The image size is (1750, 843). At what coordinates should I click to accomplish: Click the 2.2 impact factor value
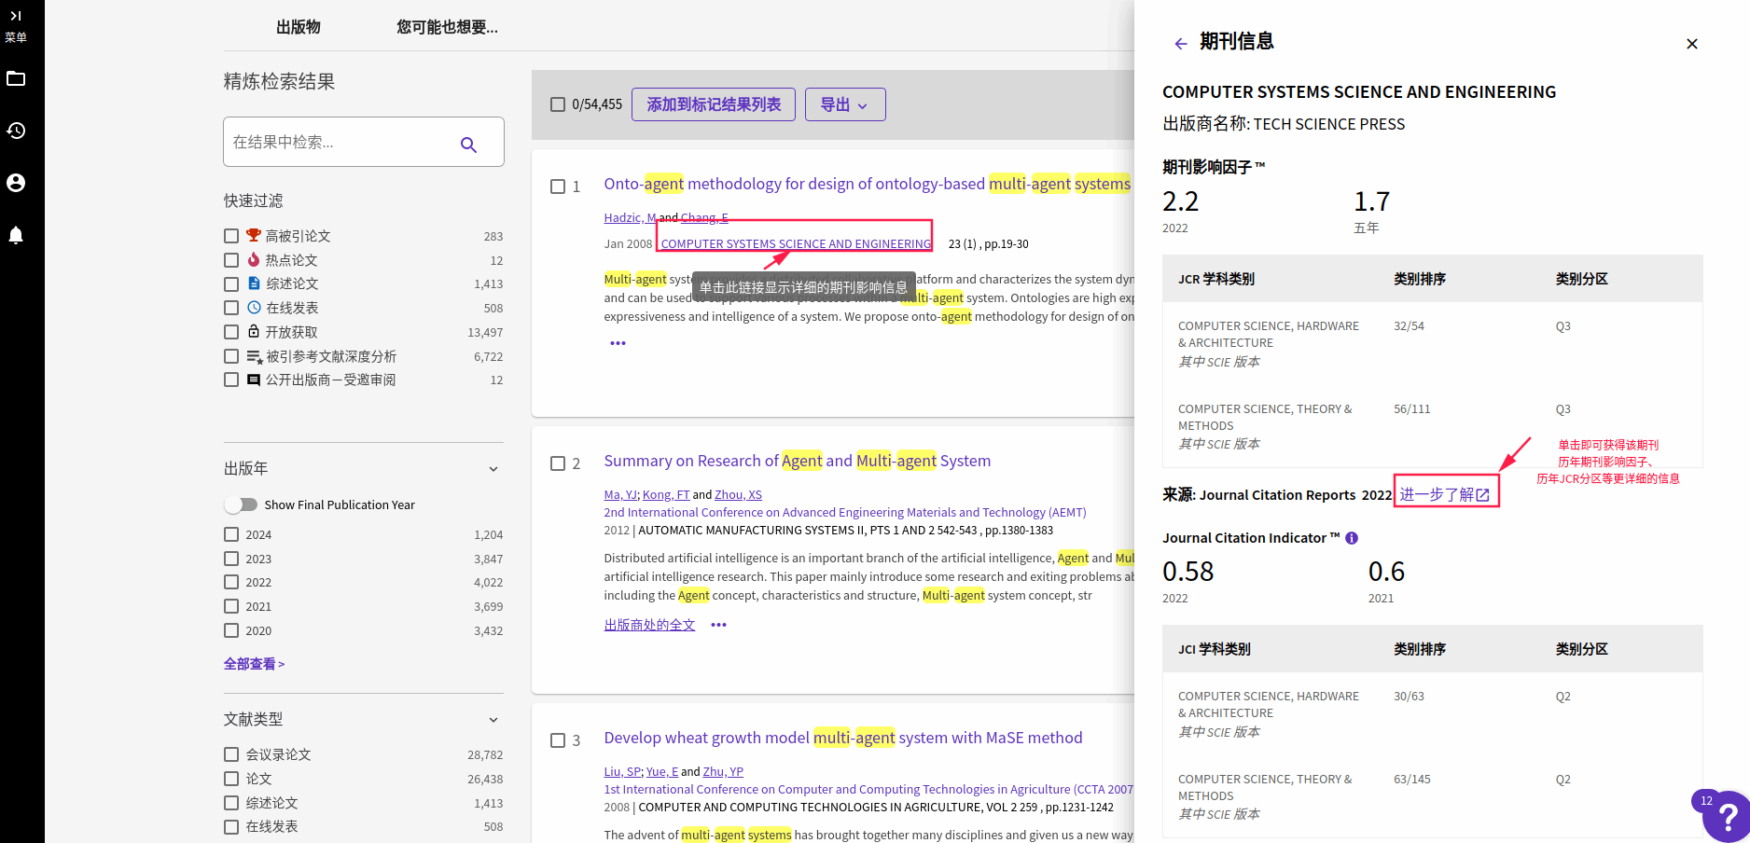(1180, 201)
